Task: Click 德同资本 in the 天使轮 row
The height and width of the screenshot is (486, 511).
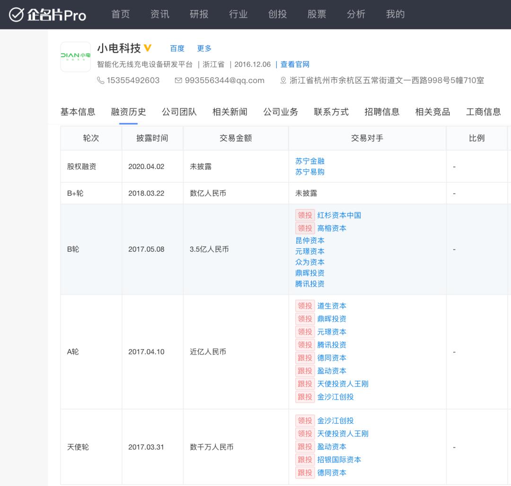Action: coord(332,473)
